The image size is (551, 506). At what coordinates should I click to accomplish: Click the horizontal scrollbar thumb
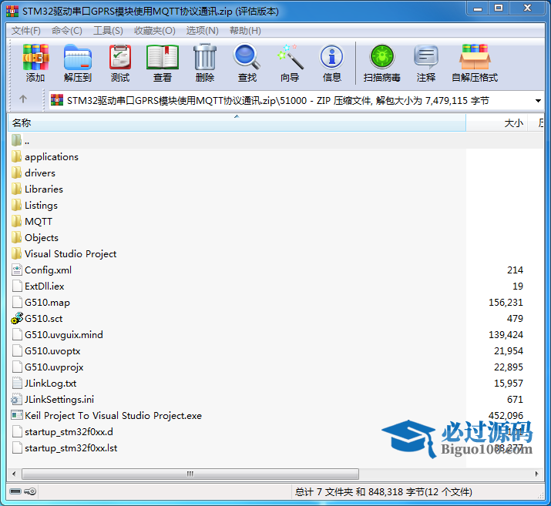(190, 474)
